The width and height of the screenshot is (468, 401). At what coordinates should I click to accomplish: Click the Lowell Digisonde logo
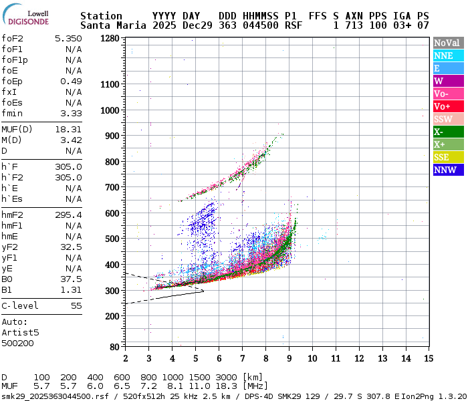pos(25,15)
